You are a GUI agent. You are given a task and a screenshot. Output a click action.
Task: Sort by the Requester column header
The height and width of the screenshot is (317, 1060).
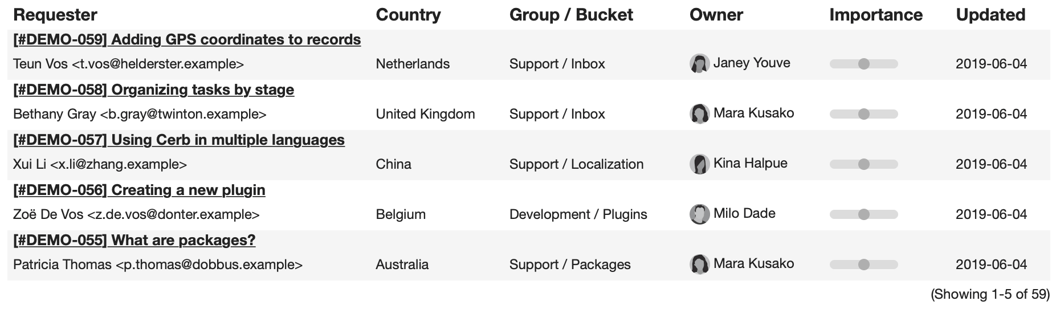click(x=55, y=15)
